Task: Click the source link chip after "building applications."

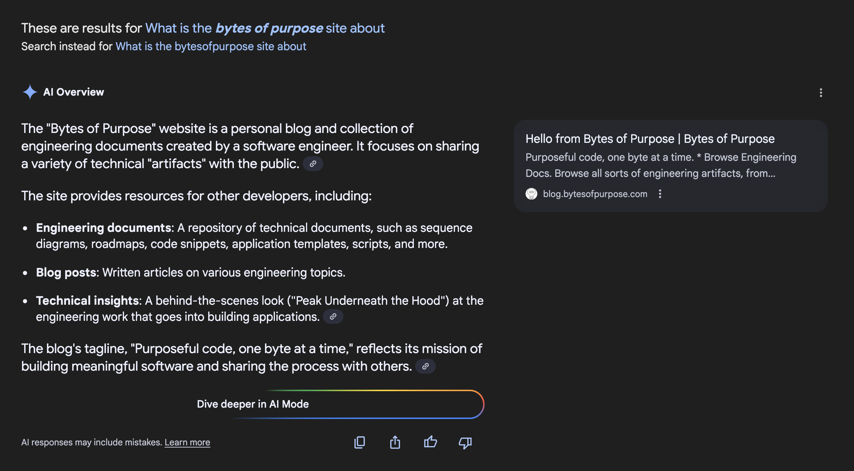Action: [x=333, y=316]
